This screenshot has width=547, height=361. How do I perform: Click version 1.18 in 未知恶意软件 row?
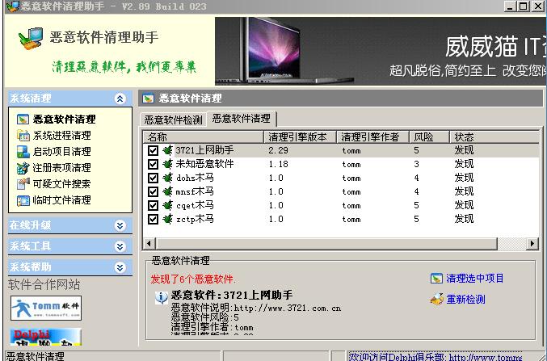point(279,164)
